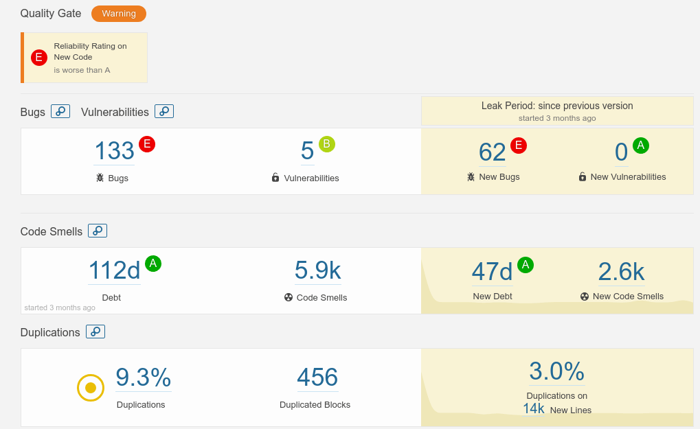
Task: Select the green A rating next to Debt
Action: pyautogui.click(x=153, y=263)
